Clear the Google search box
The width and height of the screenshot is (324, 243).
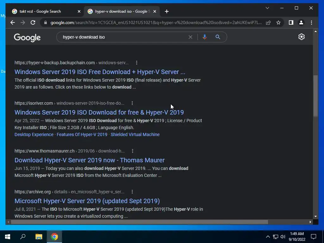pyautogui.click(x=190, y=37)
